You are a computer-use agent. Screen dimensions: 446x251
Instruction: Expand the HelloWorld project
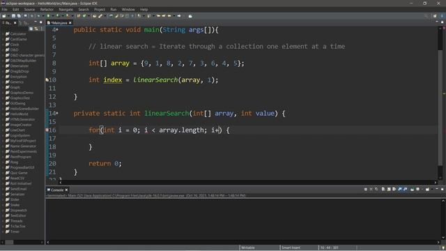pos(3,114)
